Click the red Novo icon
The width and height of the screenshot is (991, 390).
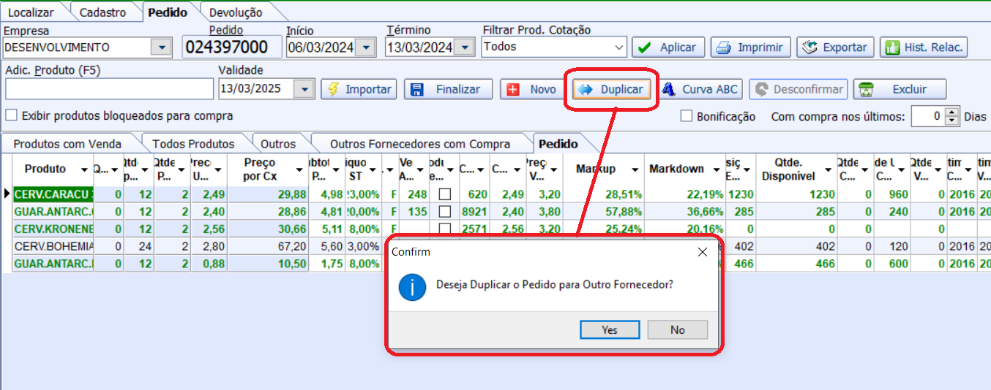513,89
